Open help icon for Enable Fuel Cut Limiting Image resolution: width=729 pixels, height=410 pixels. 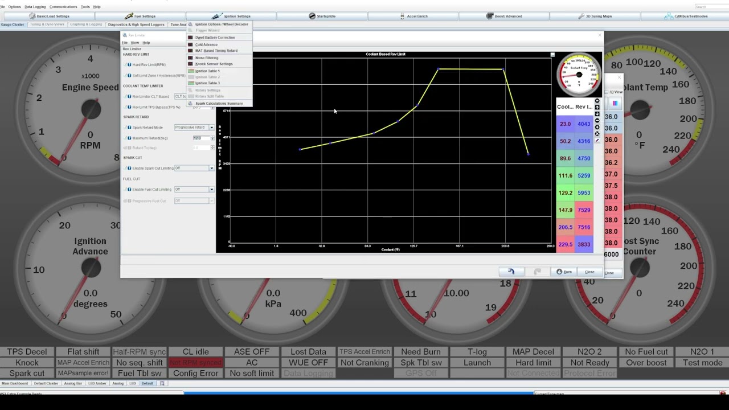129,189
